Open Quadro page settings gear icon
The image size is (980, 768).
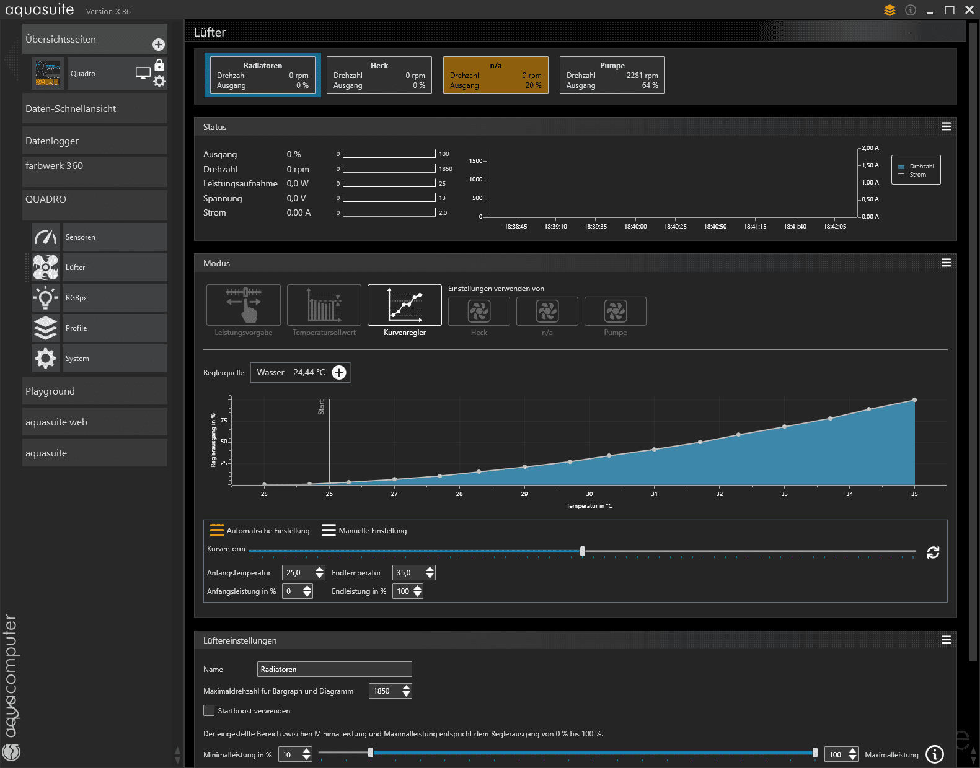point(159,81)
